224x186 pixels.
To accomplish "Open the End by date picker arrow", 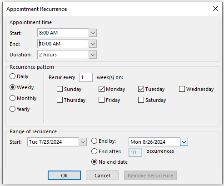I will tap(184, 142).
